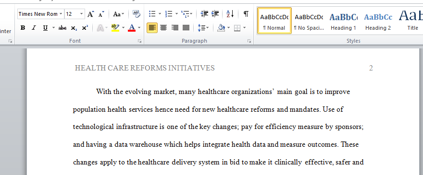Screen dimensions: 423x175
Task: Open Text Effects glowing A icon
Action: tap(100, 28)
